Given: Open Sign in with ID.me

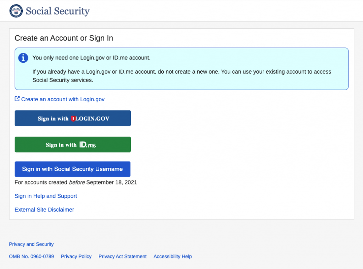Looking at the screenshot, I should coord(72,144).
